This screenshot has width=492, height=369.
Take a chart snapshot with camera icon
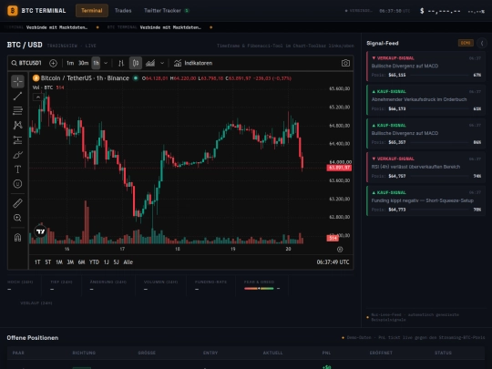345,63
